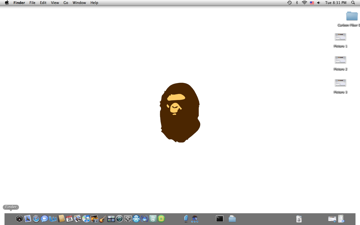Open the View menu

[x=55, y=3]
